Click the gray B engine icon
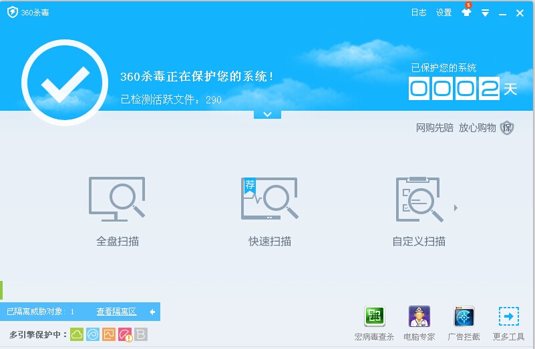This screenshot has width=535, height=349. [x=141, y=335]
